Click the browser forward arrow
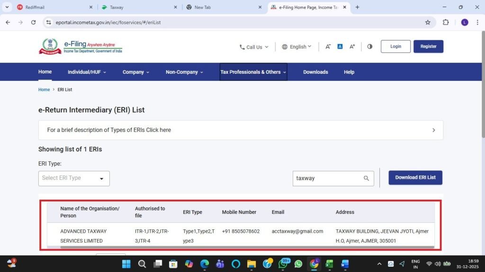The height and width of the screenshot is (272, 485). coord(20,22)
